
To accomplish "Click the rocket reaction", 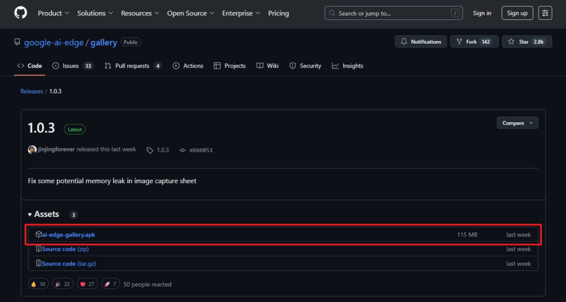I will click(109, 284).
